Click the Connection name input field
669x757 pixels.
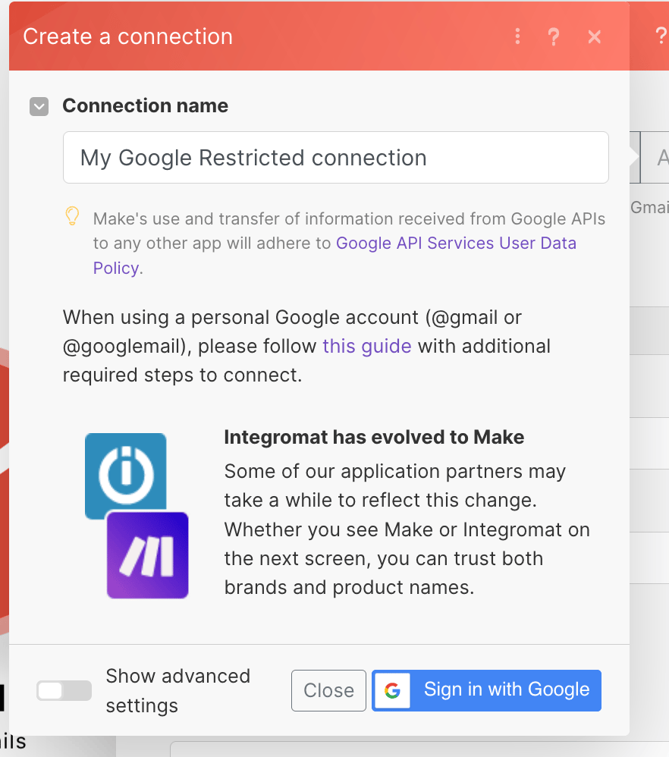pyautogui.click(x=335, y=157)
